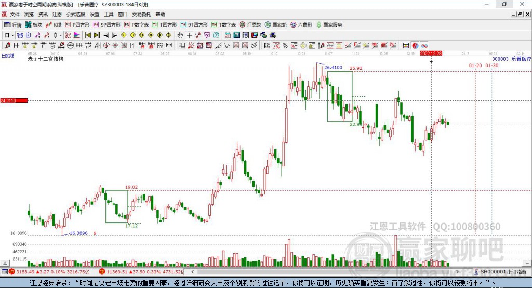
Task: Open 赢家服务 service link
Action: coord(329,25)
